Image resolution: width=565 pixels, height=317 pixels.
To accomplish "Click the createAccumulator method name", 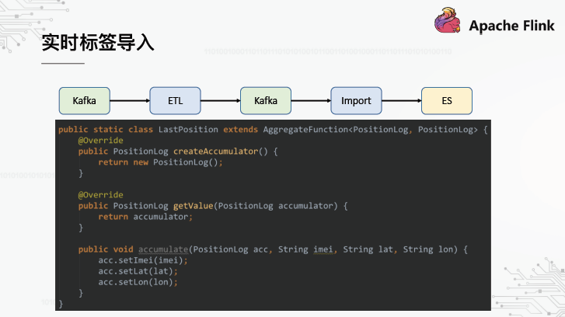I will (214, 151).
